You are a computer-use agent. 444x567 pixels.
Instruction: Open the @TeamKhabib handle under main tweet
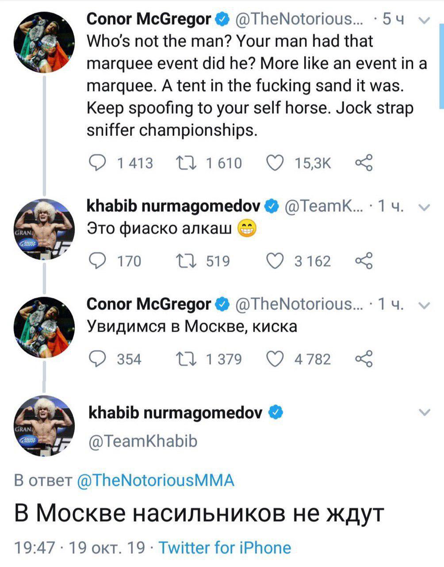[143, 441]
